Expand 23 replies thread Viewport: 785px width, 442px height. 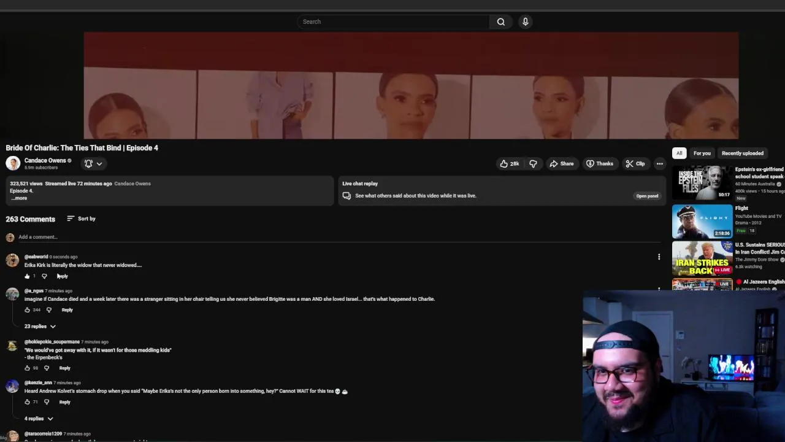click(40, 327)
